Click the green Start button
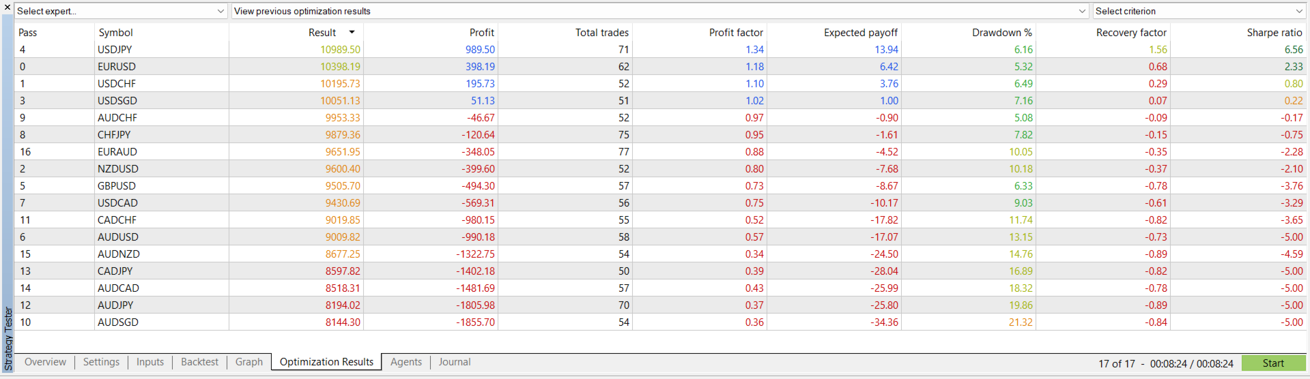 pos(1273,363)
